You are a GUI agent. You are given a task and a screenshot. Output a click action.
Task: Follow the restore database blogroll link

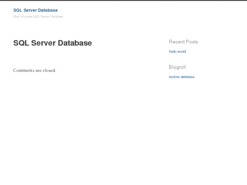click(181, 77)
